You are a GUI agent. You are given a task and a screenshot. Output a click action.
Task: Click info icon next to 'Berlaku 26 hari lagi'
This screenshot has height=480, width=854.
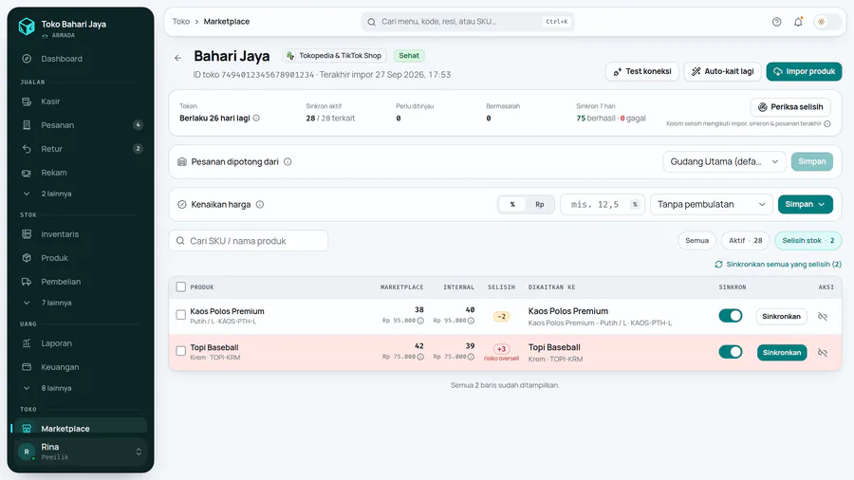pyautogui.click(x=256, y=118)
